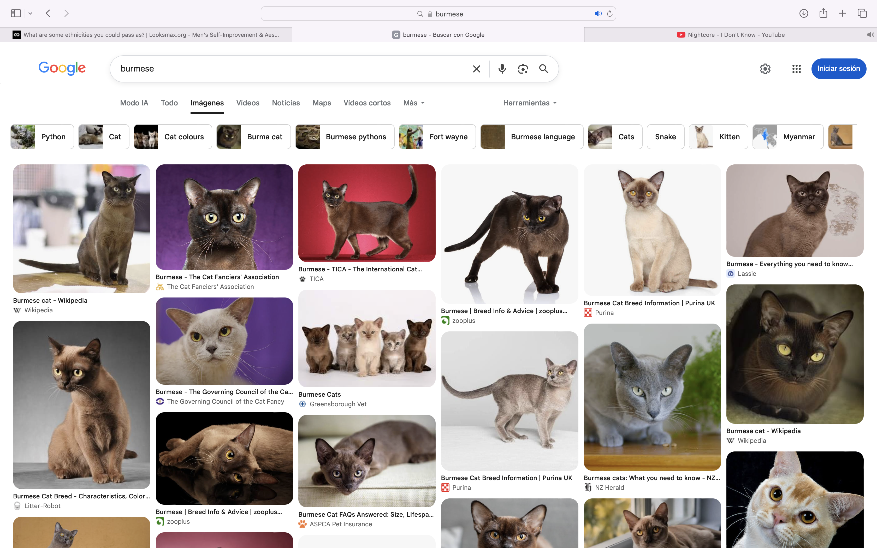The image size is (877, 548).
Task: Show Safari downloads
Action: click(803, 13)
